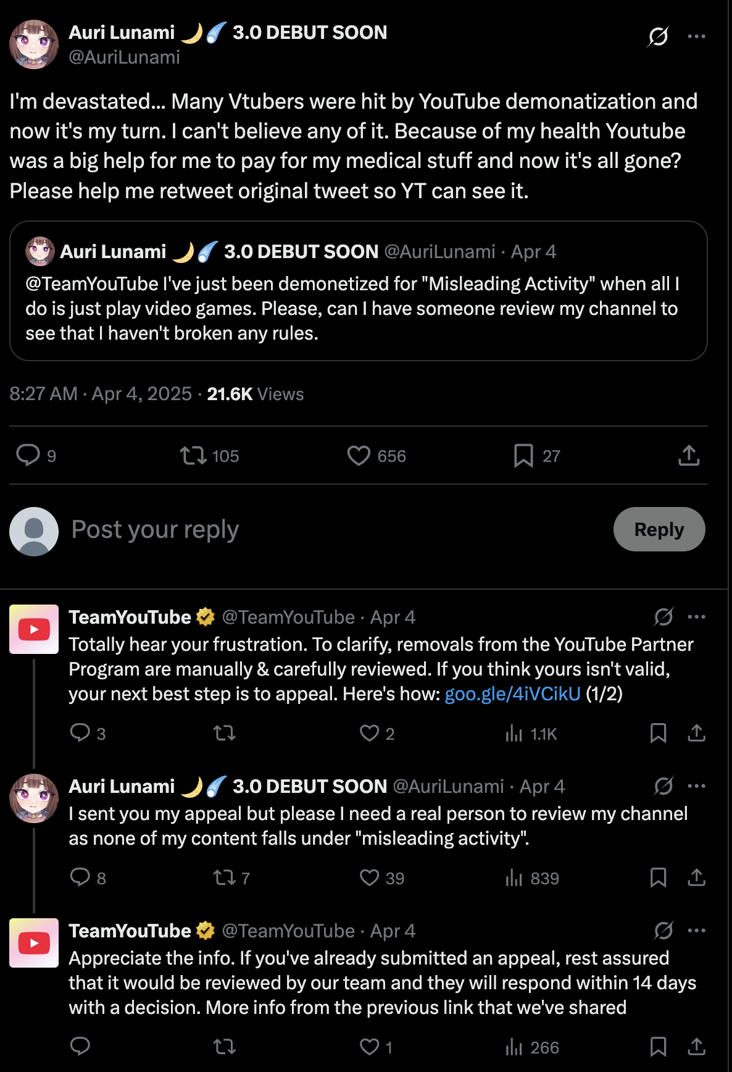Click the Reply button
The image size is (732, 1072).
tap(659, 529)
